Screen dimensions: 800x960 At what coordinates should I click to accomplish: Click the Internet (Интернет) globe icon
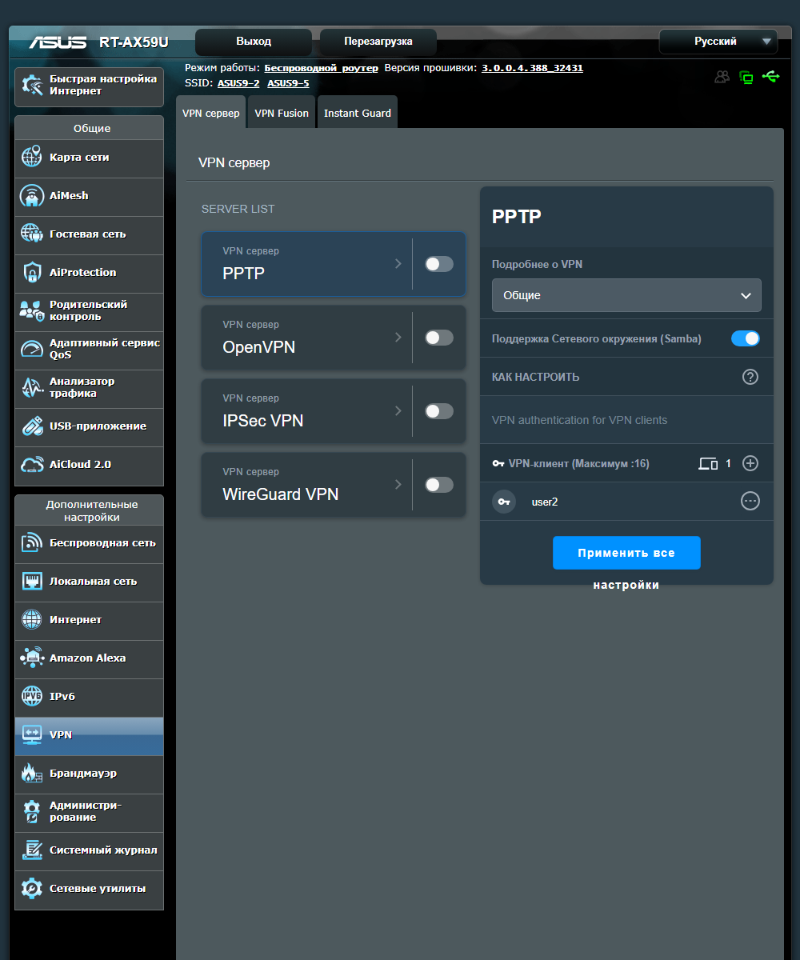pyautogui.click(x=32, y=620)
